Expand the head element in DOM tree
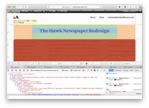Screen dimensions: 149x108 tap(10, 76)
